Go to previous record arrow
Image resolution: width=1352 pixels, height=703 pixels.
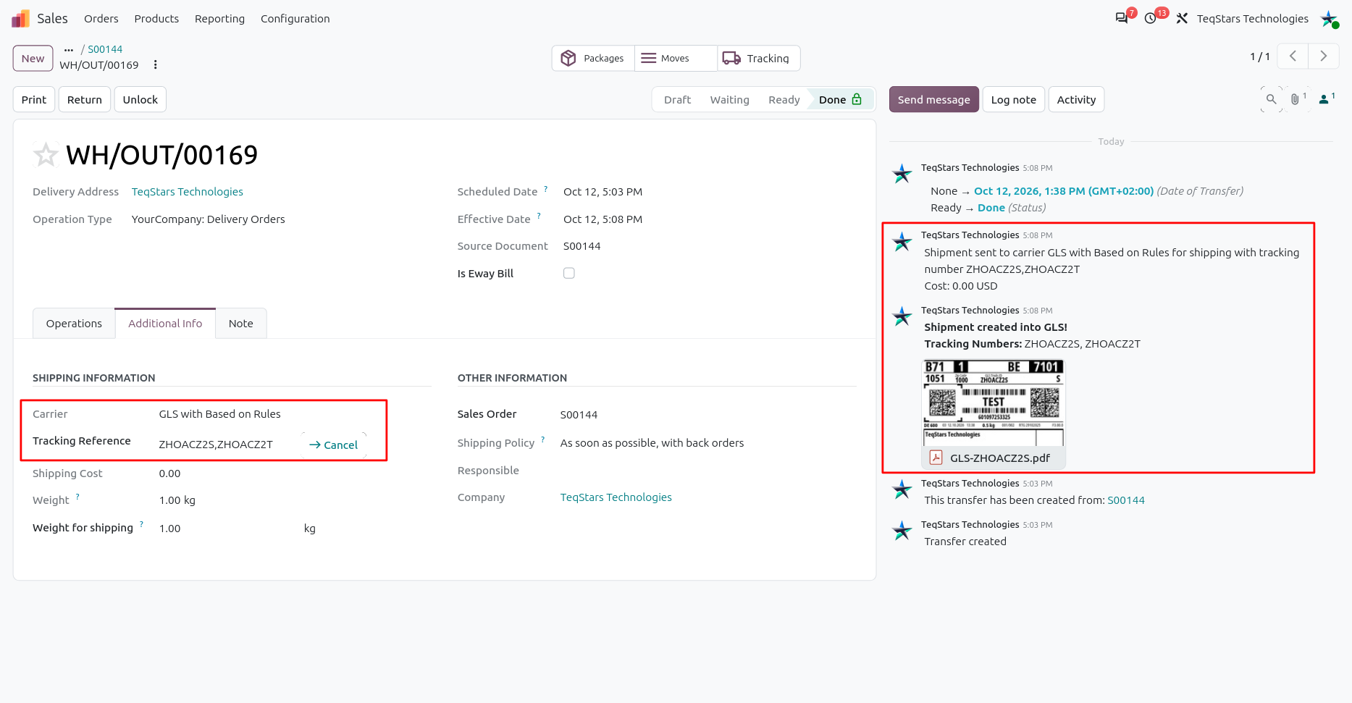(x=1293, y=56)
